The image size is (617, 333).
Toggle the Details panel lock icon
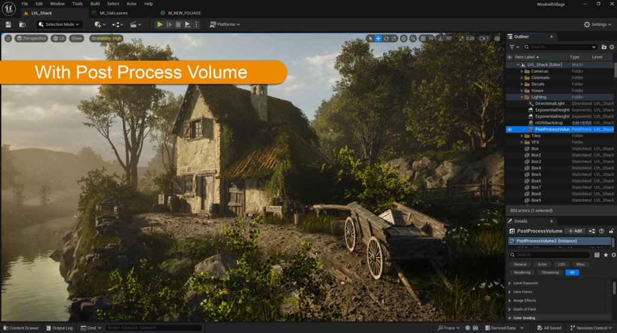[611, 231]
